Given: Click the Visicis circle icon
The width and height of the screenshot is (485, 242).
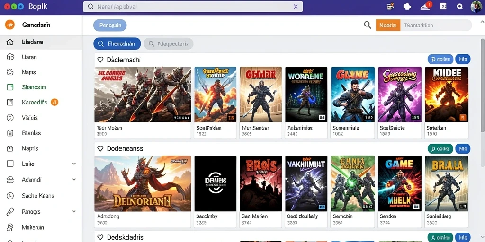Looking at the screenshot, I should tap(10, 118).
